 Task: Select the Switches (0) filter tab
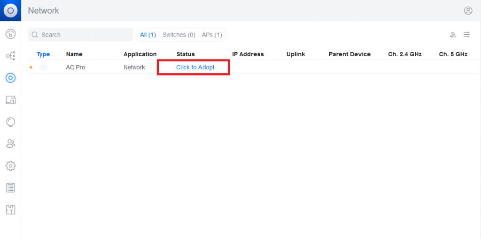point(178,35)
